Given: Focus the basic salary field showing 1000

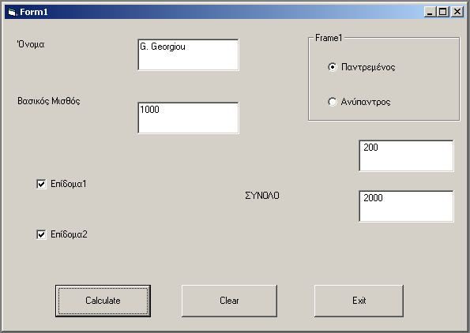Looking at the screenshot, I should click(x=188, y=118).
